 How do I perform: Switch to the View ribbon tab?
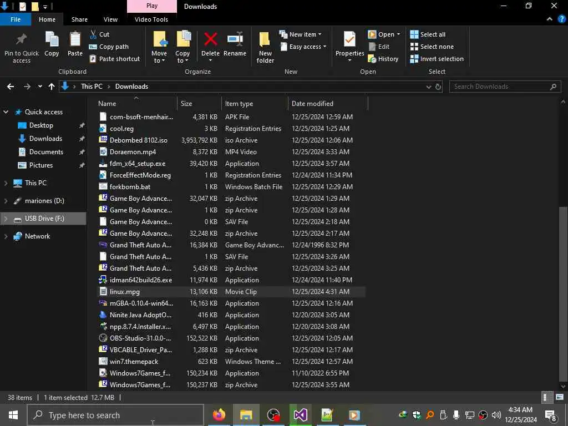(110, 19)
